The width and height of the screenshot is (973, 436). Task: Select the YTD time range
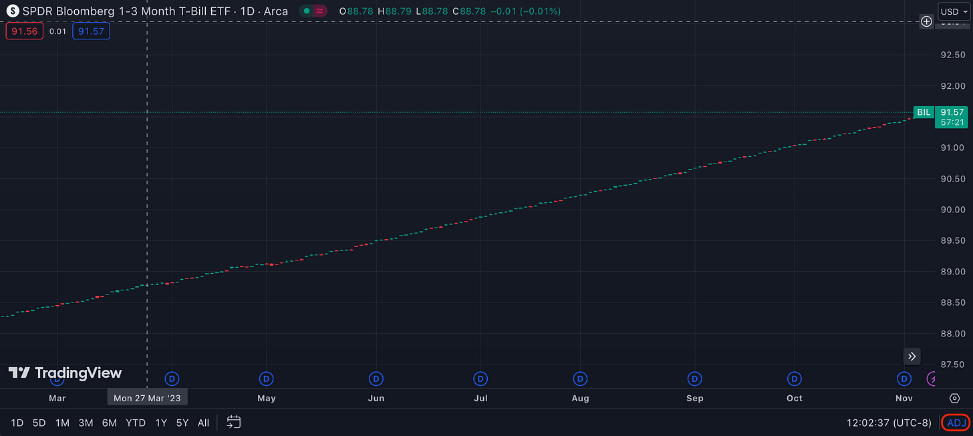(136, 423)
